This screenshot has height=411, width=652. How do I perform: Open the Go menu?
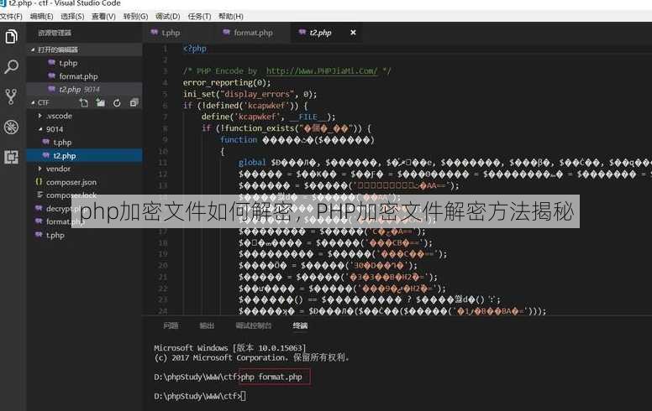[x=135, y=16]
